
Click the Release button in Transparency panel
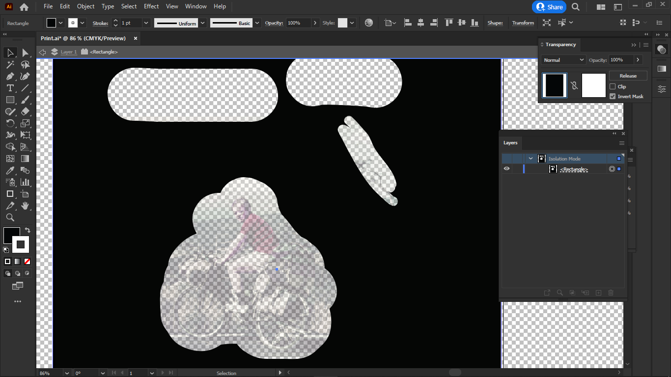coord(628,75)
